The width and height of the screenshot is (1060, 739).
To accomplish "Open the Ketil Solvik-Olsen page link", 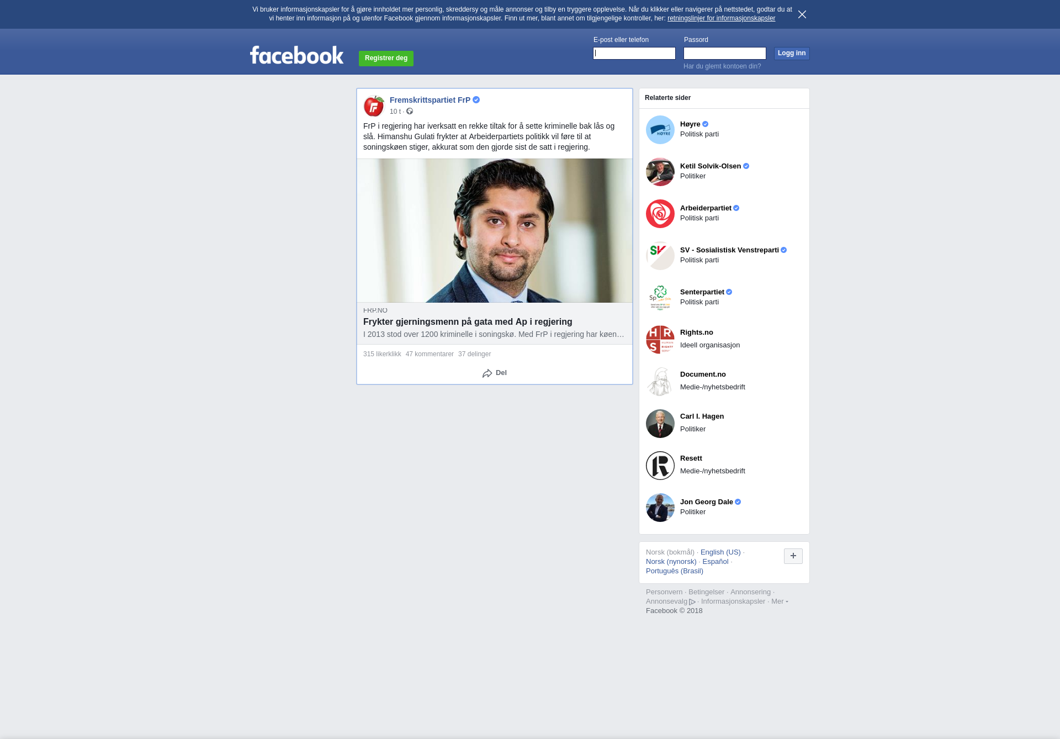I will (x=711, y=166).
